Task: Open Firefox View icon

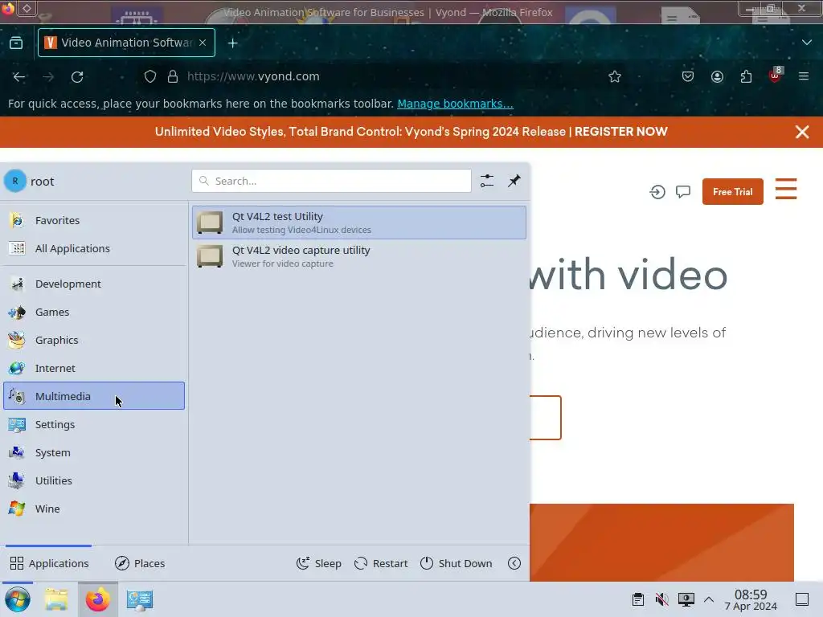Action: (16, 43)
